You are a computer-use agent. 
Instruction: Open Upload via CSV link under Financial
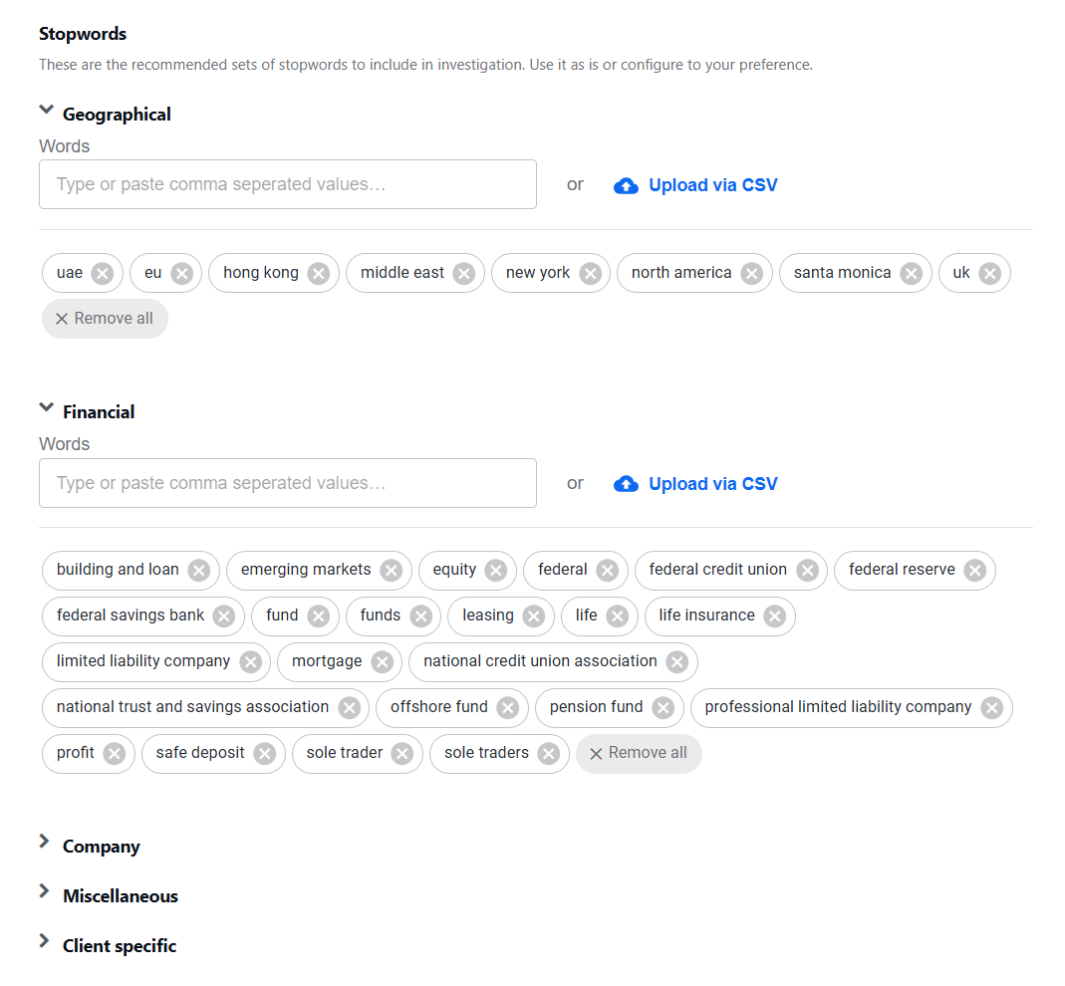coord(712,484)
